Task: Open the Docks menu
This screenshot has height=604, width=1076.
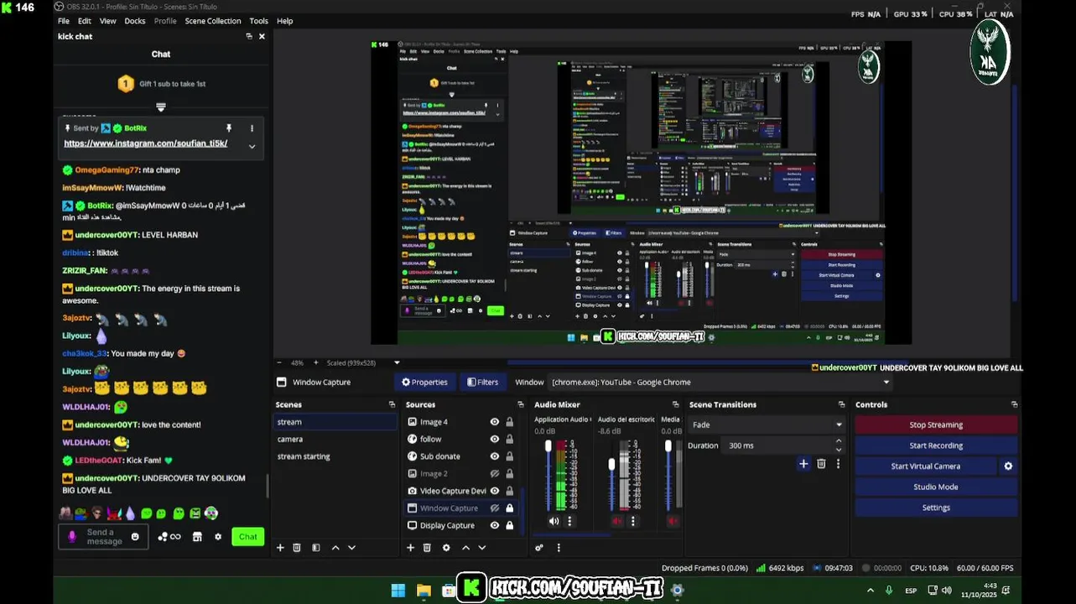Action: (135, 21)
